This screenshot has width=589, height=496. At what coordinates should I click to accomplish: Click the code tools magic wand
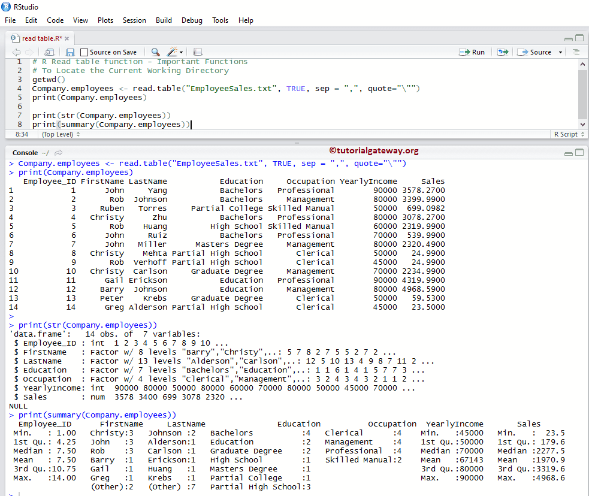pos(173,52)
